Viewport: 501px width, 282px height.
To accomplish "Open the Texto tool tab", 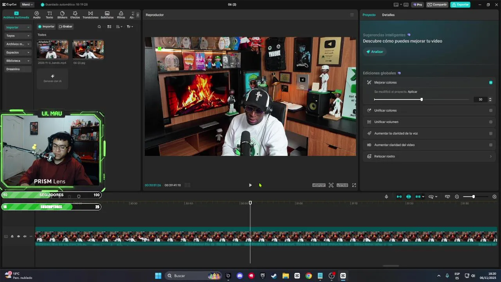I will pos(49,15).
